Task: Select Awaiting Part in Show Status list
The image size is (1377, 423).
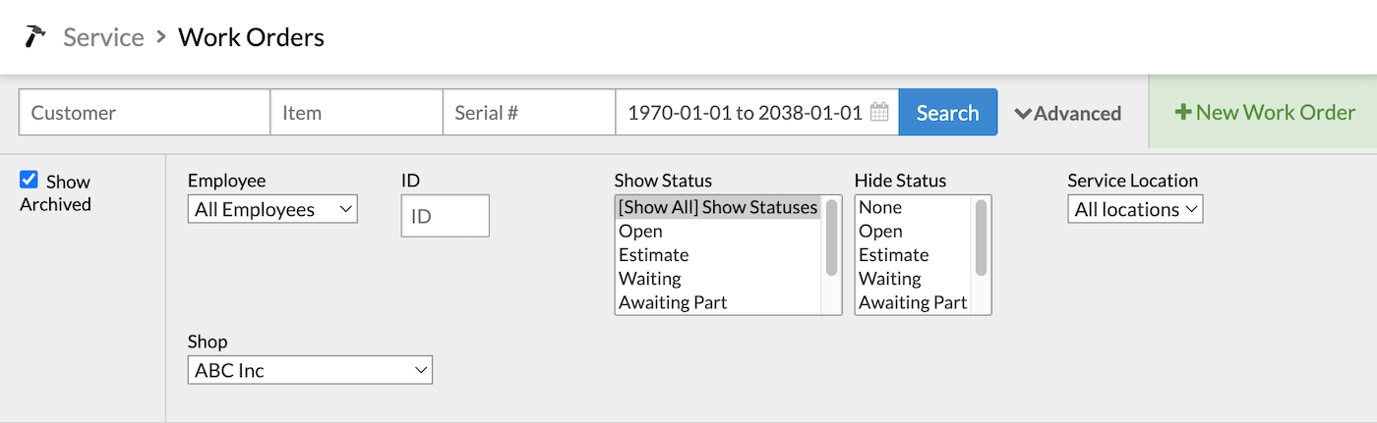Action: pyautogui.click(x=718, y=302)
